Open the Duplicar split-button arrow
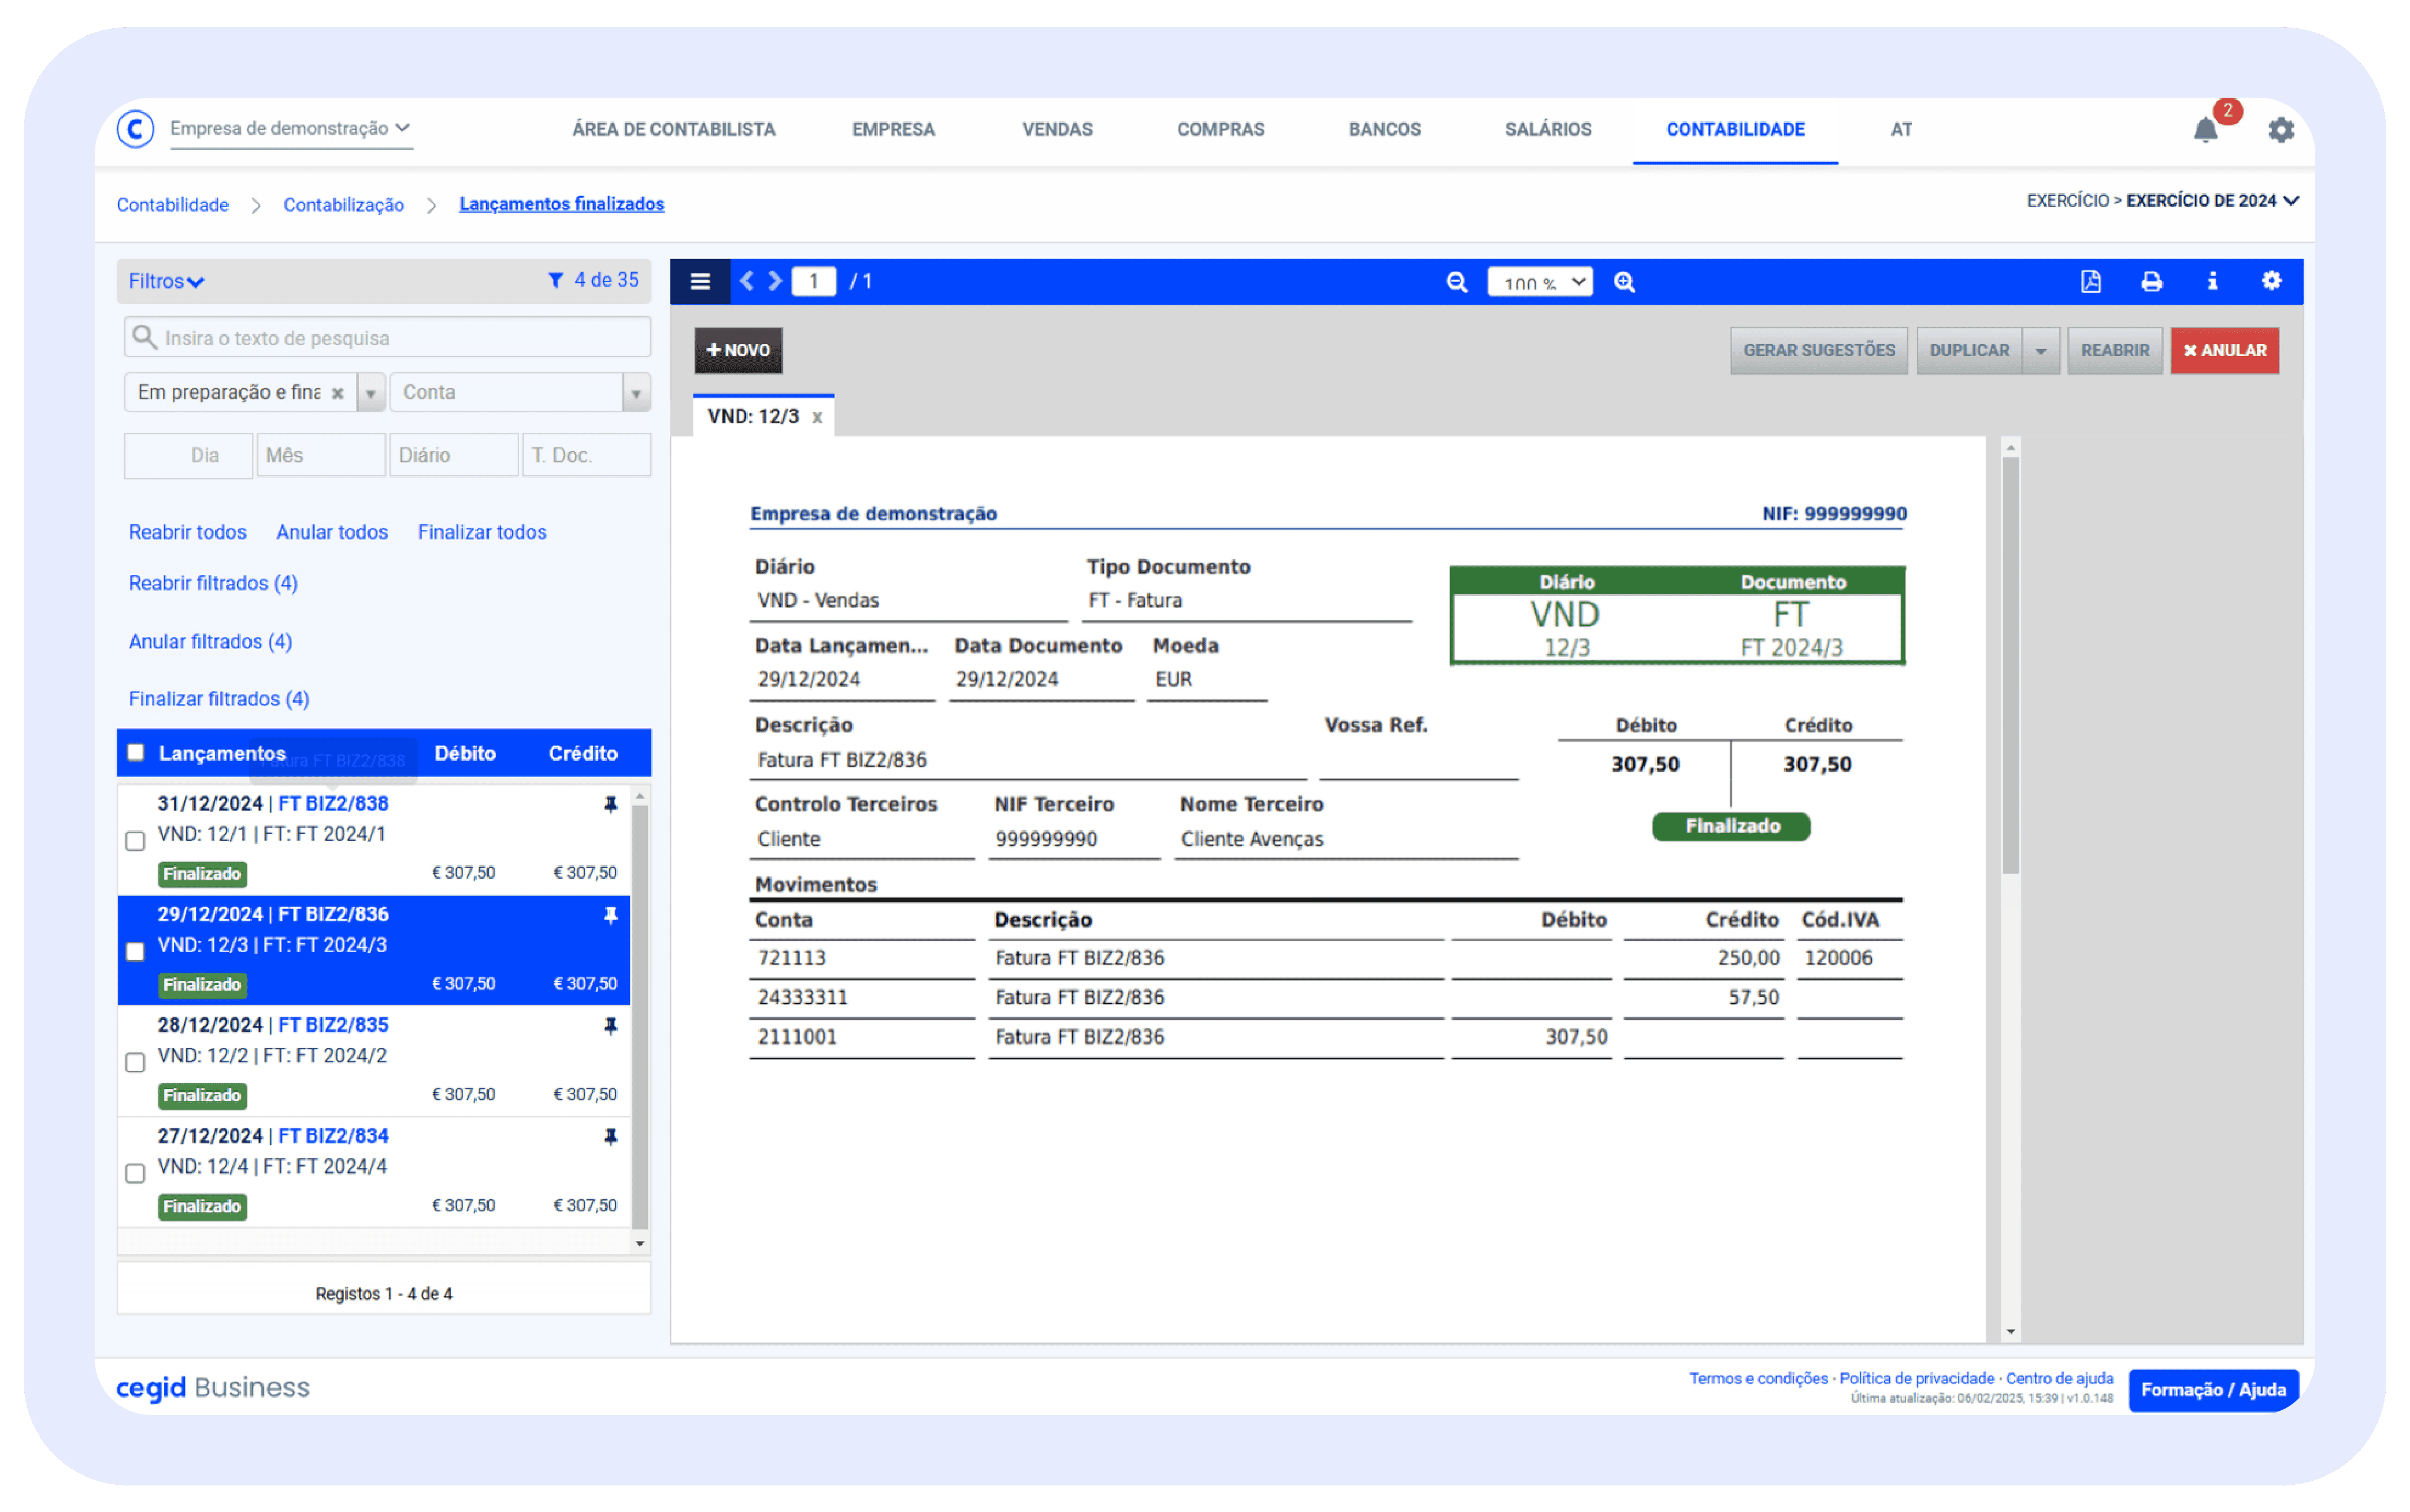Screen dimensions: 2410x1512 click(x=2040, y=351)
